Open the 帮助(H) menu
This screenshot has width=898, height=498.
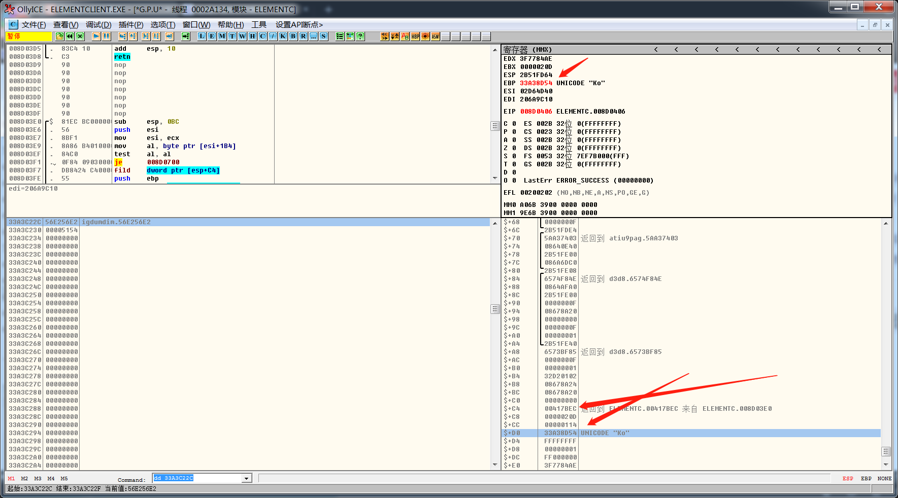(231, 24)
